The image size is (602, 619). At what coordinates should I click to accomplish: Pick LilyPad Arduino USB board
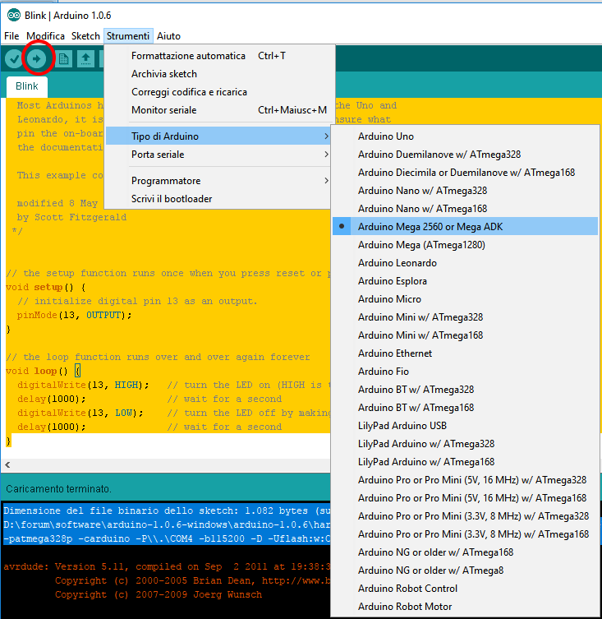(402, 426)
